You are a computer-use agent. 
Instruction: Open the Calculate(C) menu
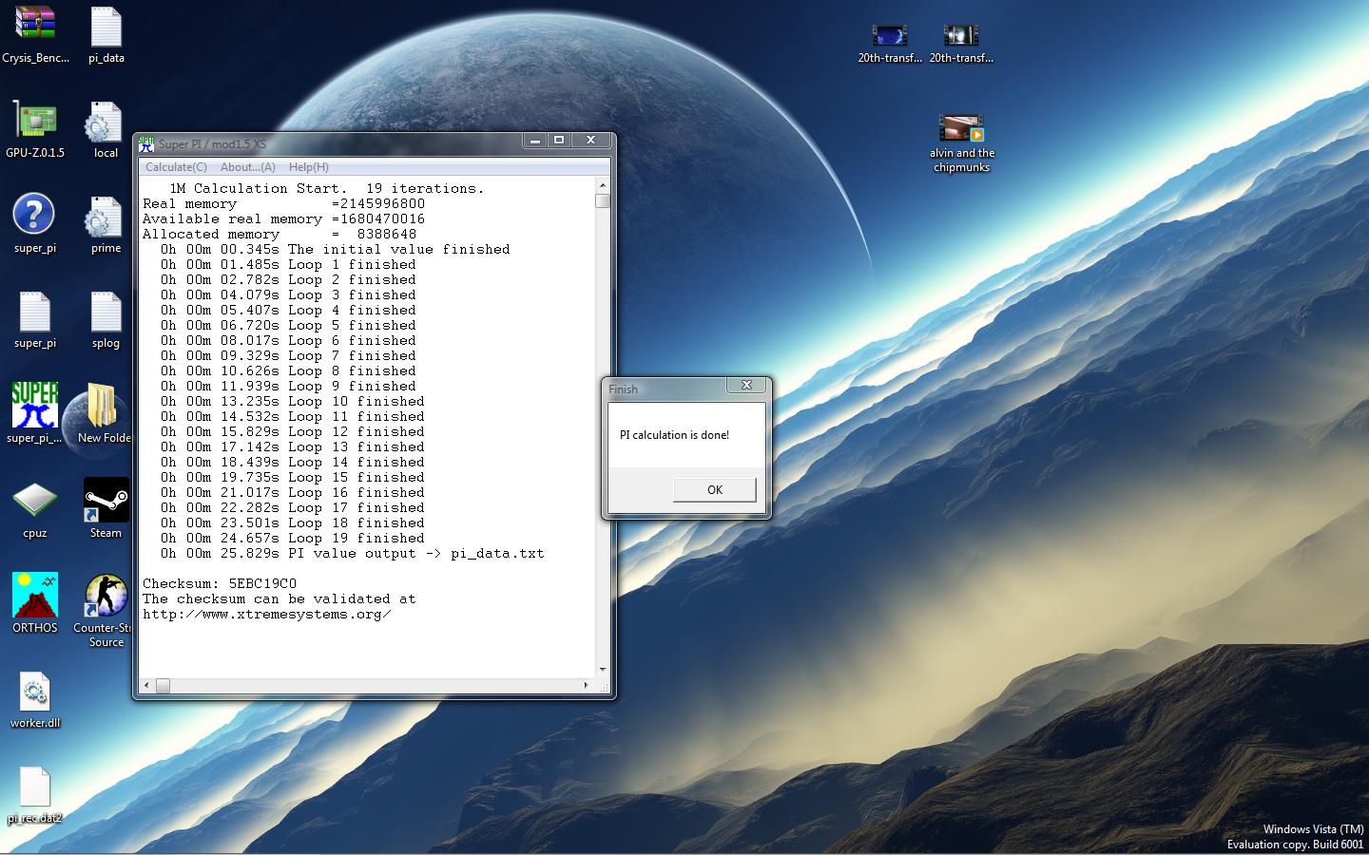(176, 167)
